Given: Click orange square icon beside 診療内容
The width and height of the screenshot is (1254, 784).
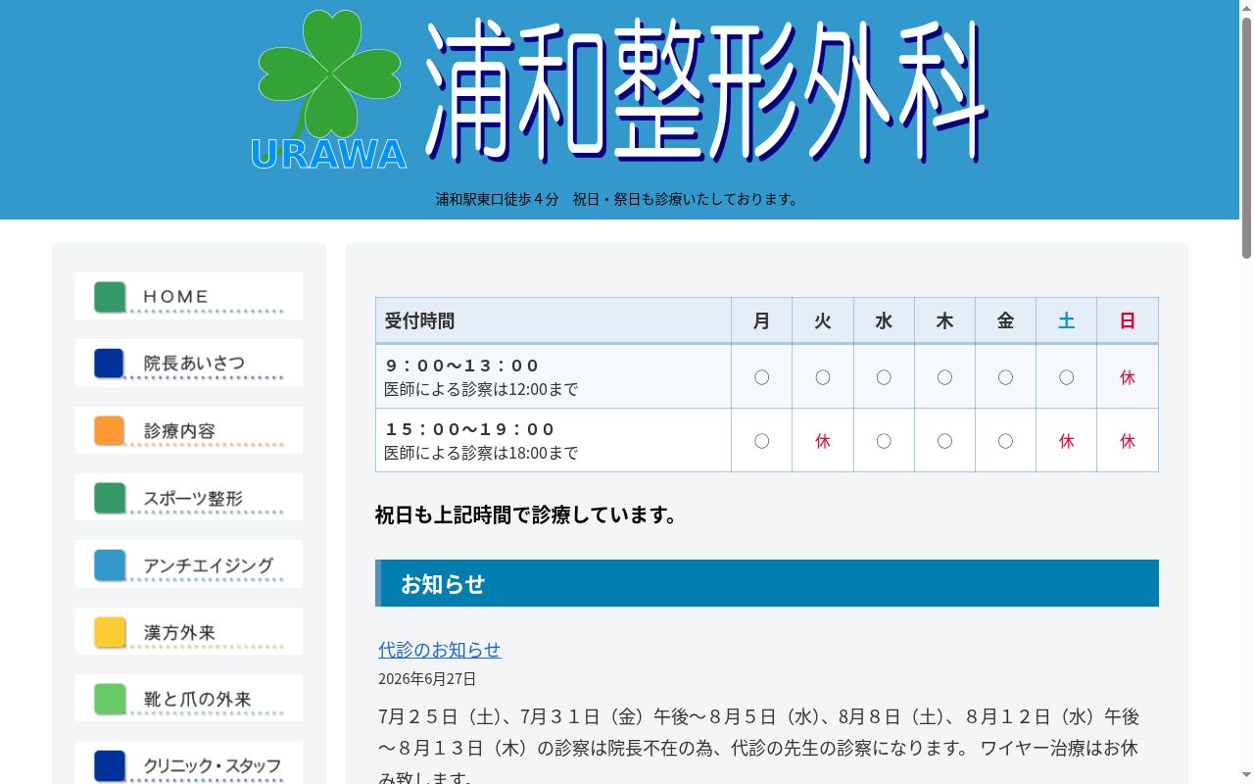Looking at the screenshot, I should pyautogui.click(x=110, y=431).
